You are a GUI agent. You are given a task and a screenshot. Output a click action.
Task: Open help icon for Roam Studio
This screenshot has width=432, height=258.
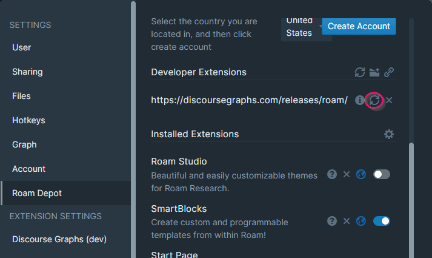(x=331, y=174)
